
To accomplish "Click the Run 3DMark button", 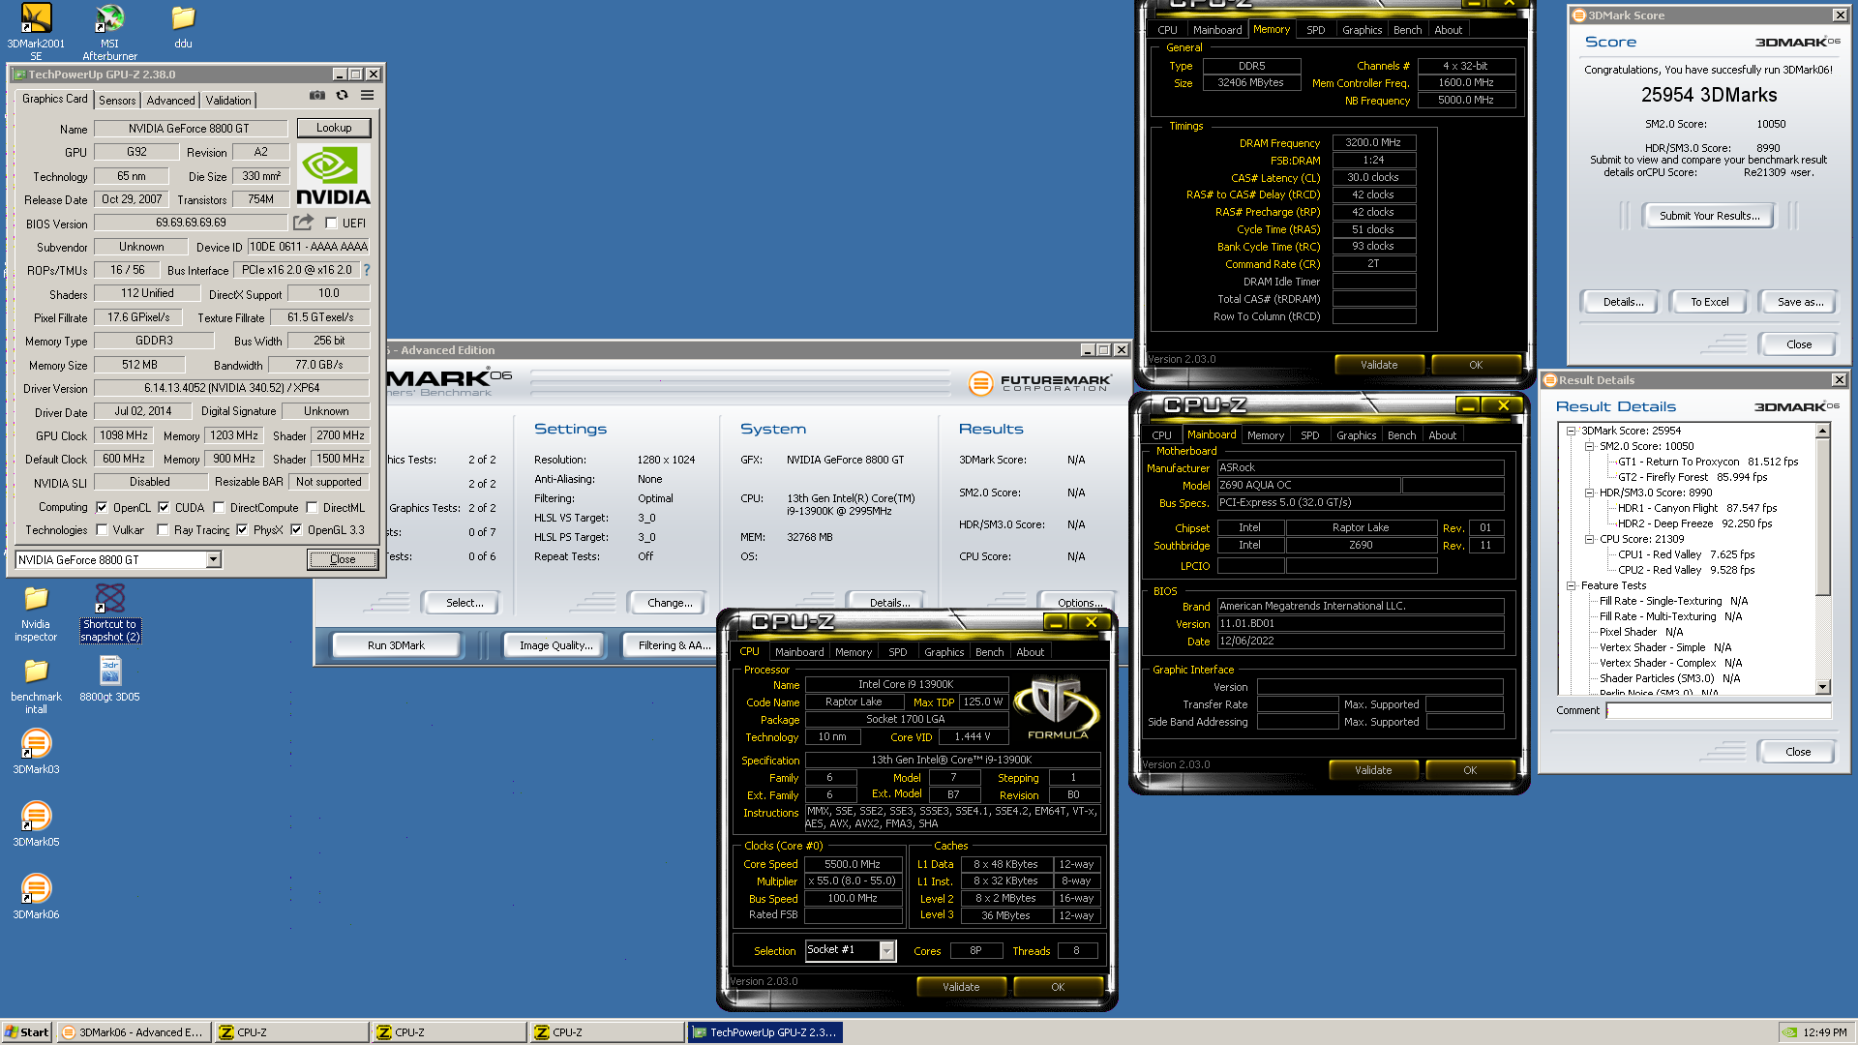I will tap(396, 645).
